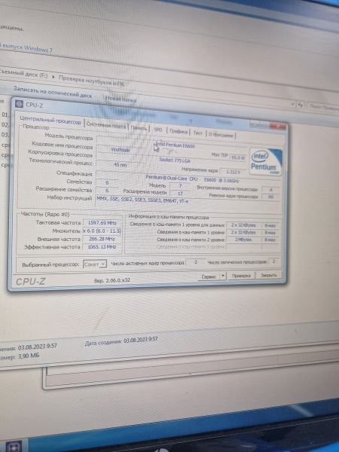
Task: Open the Сервис dropdown arrow
Action: tap(223, 276)
